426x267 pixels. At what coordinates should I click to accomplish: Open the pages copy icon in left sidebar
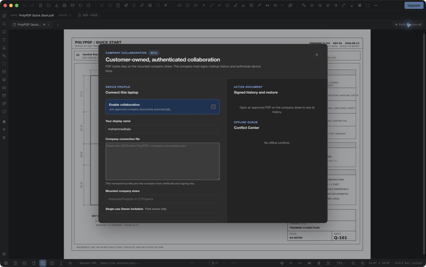pyautogui.click(x=4, y=16)
